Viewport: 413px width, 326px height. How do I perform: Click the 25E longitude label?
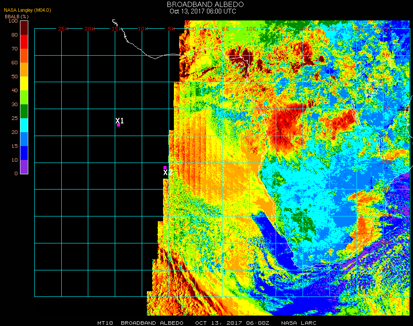coord(333,29)
